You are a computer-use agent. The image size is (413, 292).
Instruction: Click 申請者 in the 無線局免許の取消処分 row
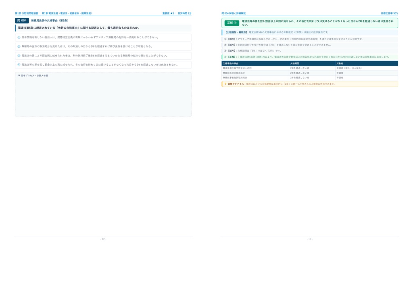click(x=367, y=73)
